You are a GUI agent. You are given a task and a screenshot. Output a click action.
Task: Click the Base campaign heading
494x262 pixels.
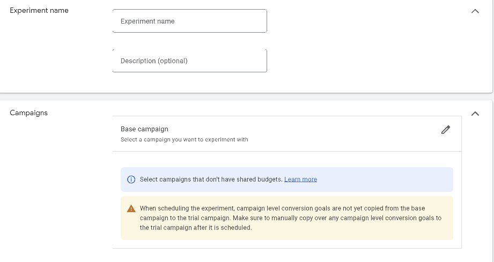tap(144, 129)
